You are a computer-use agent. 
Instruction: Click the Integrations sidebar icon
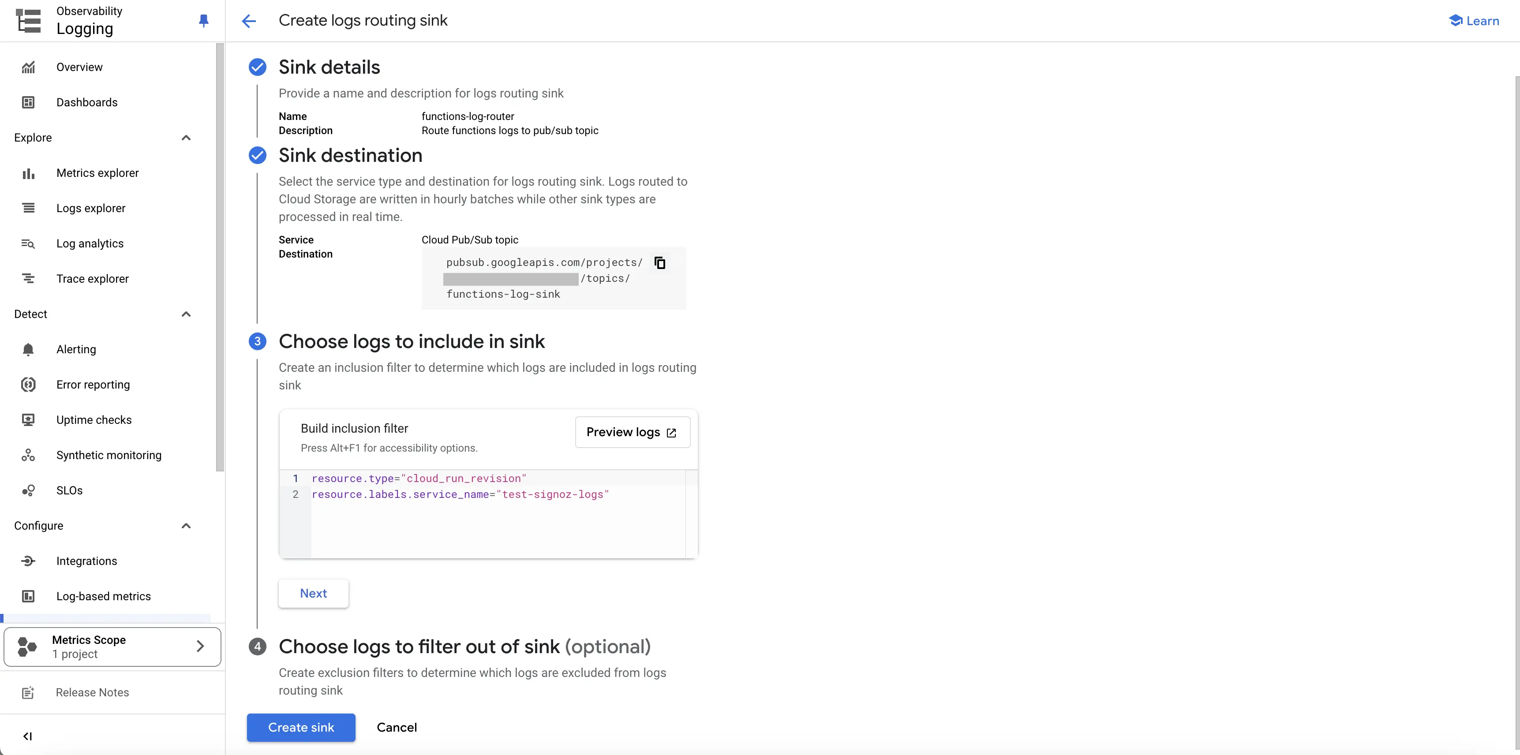tap(28, 561)
